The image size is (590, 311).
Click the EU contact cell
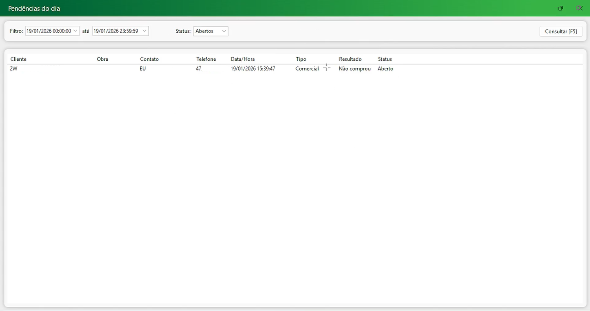[143, 69]
